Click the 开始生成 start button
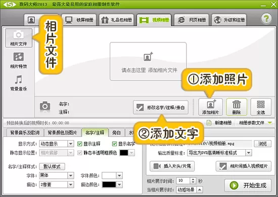The image size is (278, 197). 248,185
